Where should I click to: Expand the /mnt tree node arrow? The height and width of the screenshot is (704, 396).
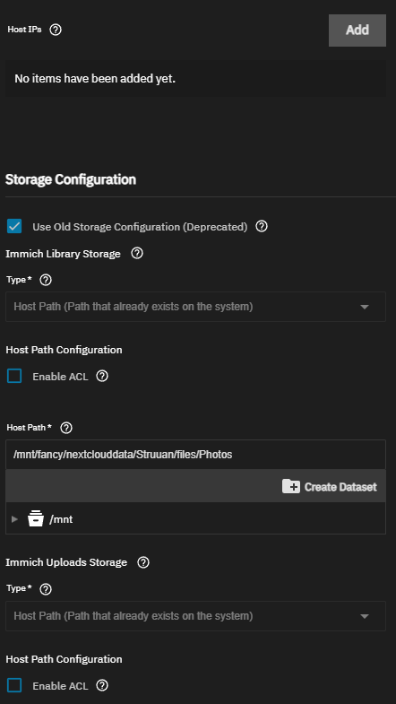[15, 519]
